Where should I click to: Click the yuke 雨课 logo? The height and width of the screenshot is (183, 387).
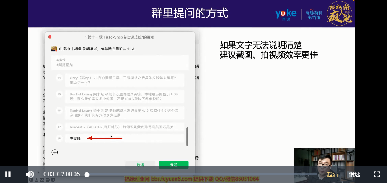[286, 14]
